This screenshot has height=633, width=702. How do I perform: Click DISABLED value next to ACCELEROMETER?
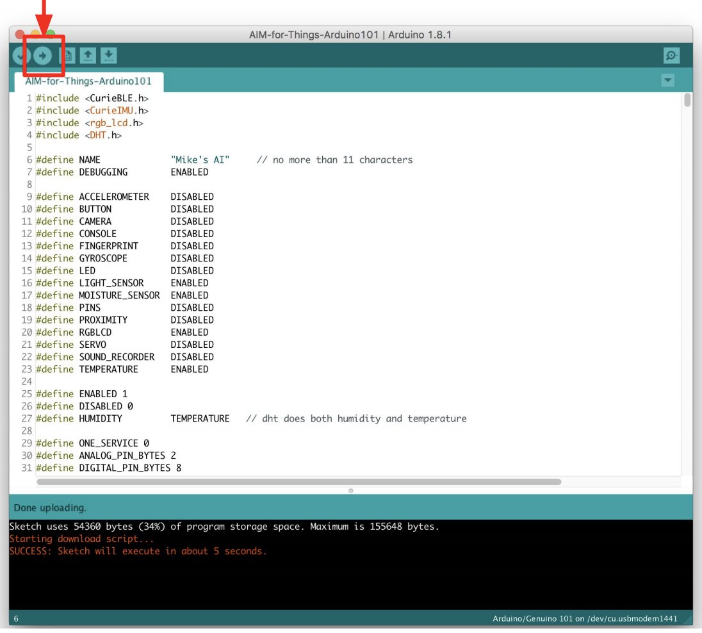pyautogui.click(x=192, y=197)
